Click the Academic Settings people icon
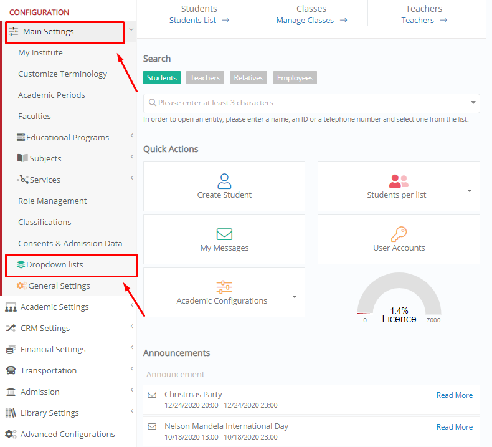 coord(11,307)
